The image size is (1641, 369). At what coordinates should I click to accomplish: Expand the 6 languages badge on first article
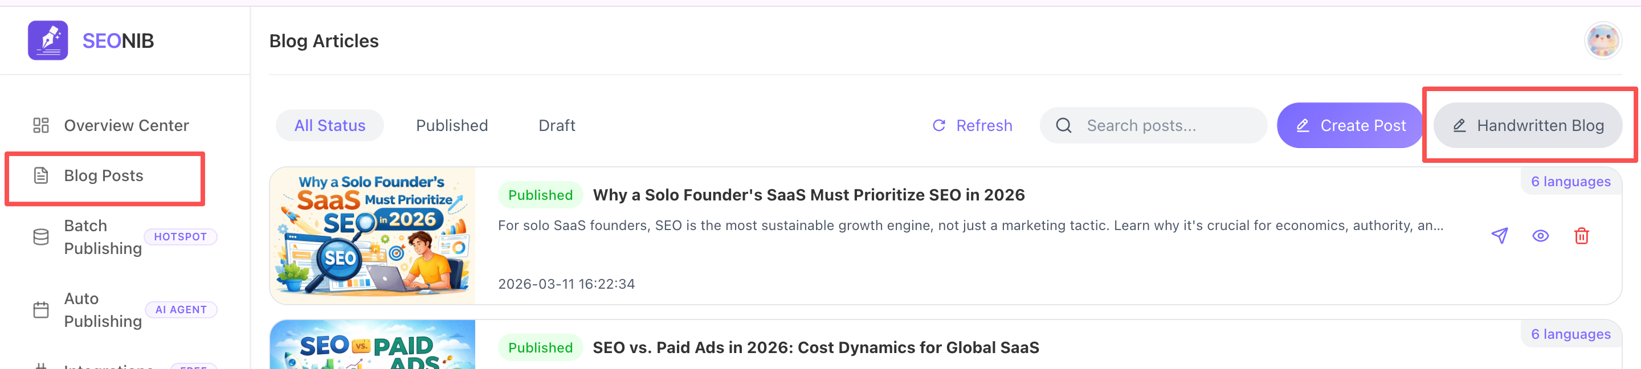(x=1570, y=182)
